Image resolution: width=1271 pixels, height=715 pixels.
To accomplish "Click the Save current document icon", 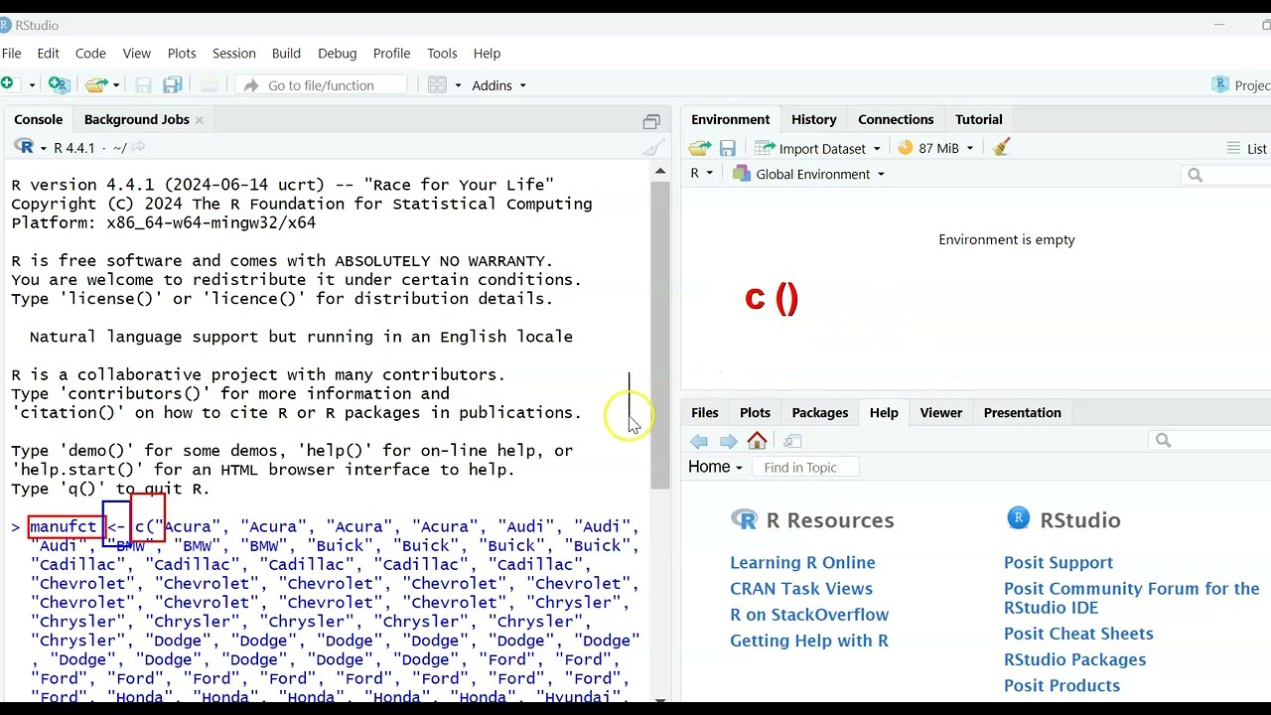I will coord(143,85).
